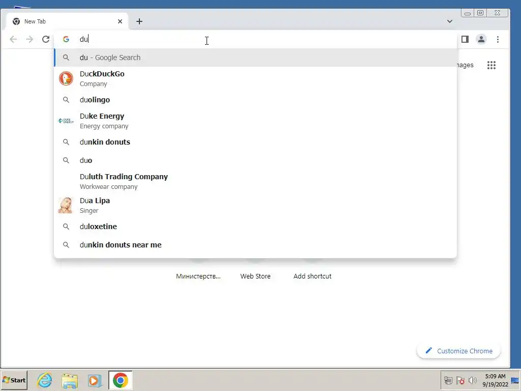Click the DuckDuckGo duck logo
521x391 pixels.
point(66,78)
